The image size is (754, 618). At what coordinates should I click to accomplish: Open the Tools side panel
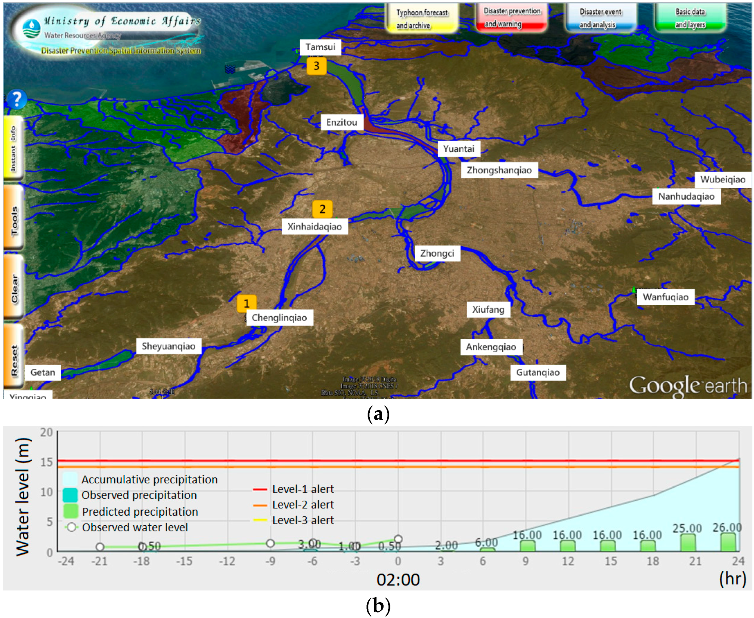tap(13, 217)
